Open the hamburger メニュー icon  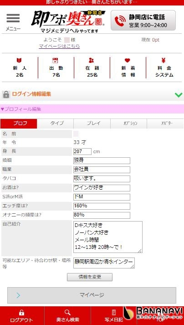tap(13, 18)
